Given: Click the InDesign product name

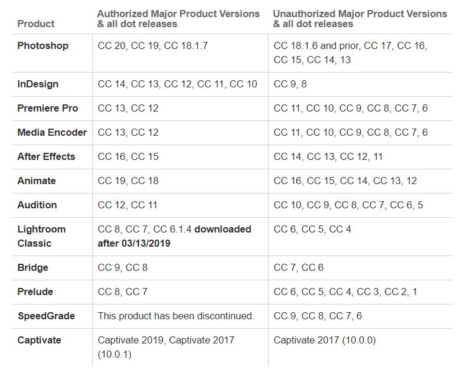Looking at the screenshot, I should tap(38, 84).
